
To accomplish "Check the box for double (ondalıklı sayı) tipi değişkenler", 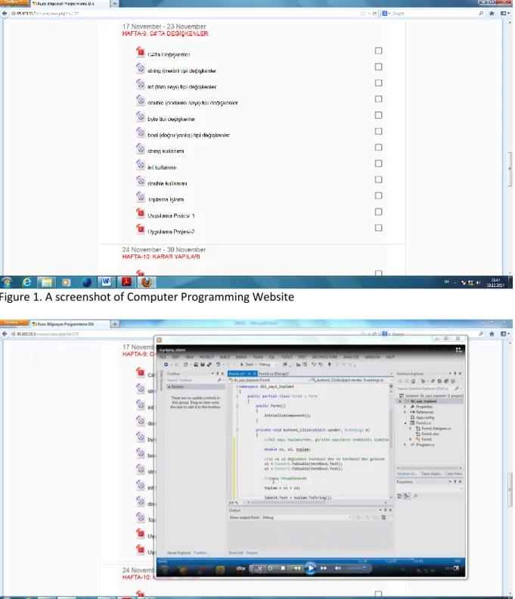I will pyautogui.click(x=378, y=99).
